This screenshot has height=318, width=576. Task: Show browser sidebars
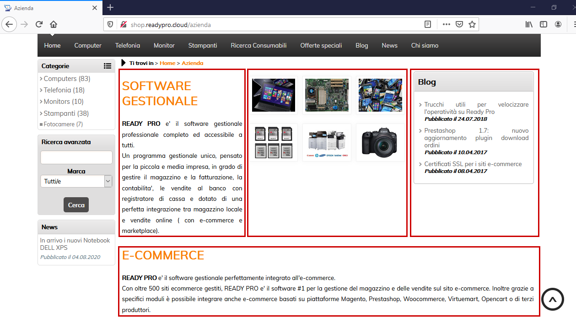tap(544, 24)
